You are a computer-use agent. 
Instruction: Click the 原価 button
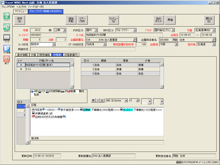click(x=170, y=20)
